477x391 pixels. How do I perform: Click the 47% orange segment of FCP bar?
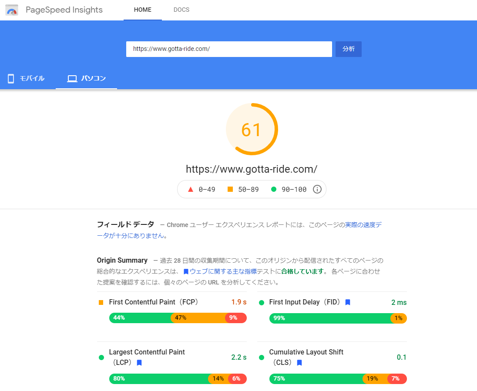point(198,318)
